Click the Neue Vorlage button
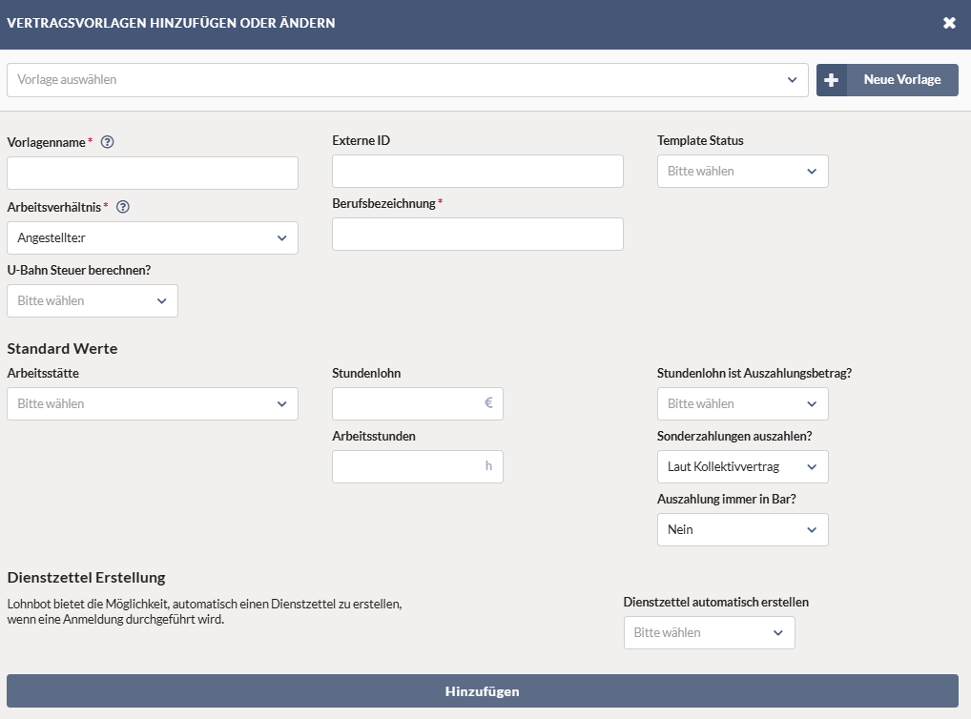971x719 pixels. pyautogui.click(x=887, y=80)
